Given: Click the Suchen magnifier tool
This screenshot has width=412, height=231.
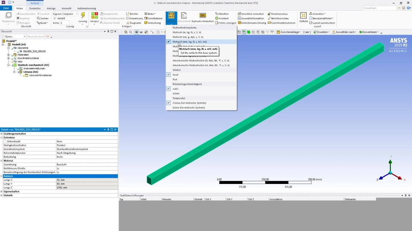Looking at the screenshot, I should pos(43,18).
